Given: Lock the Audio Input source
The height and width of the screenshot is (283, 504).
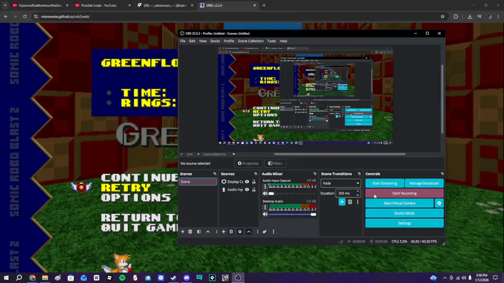Looking at the screenshot, I should click(x=254, y=190).
